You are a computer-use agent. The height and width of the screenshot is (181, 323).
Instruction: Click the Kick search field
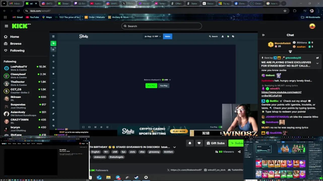click(x=162, y=26)
